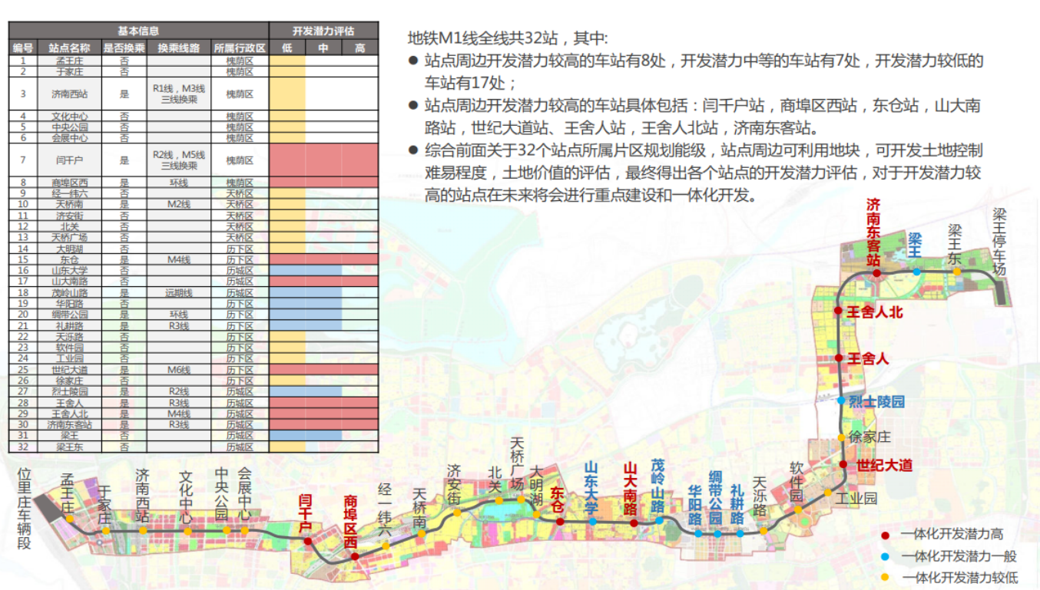
Task: Click the yellow legend dot for 一体化开发潜力较低
Action: point(886,577)
